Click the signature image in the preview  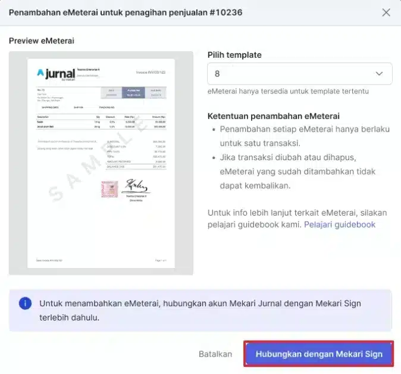136,186
